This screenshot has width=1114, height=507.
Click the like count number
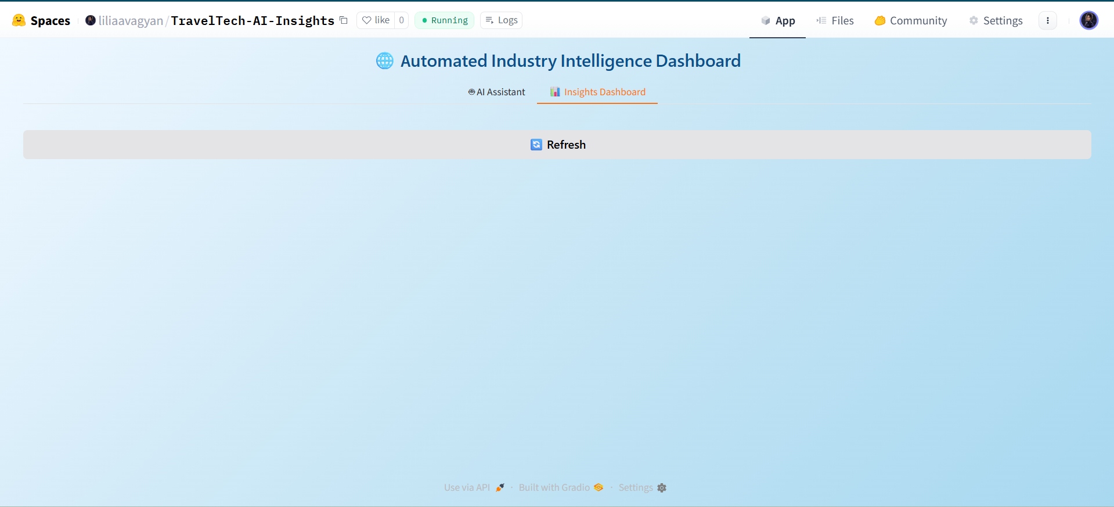pyautogui.click(x=401, y=20)
